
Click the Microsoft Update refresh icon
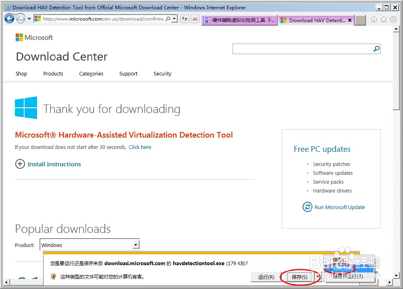click(307, 207)
